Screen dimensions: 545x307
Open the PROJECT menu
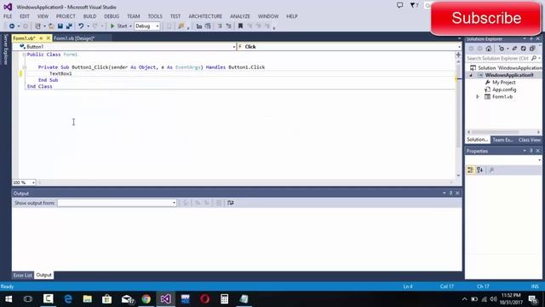click(x=66, y=16)
